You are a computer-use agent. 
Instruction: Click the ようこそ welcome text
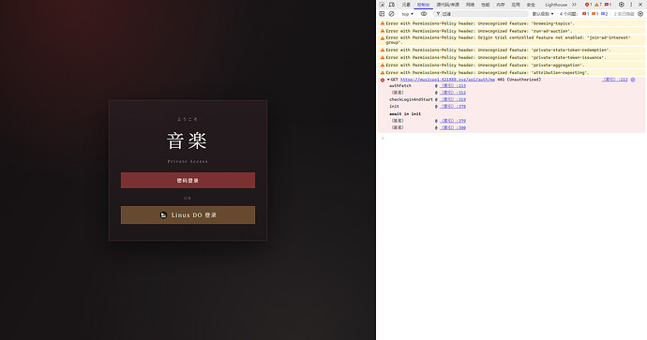coord(188,119)
